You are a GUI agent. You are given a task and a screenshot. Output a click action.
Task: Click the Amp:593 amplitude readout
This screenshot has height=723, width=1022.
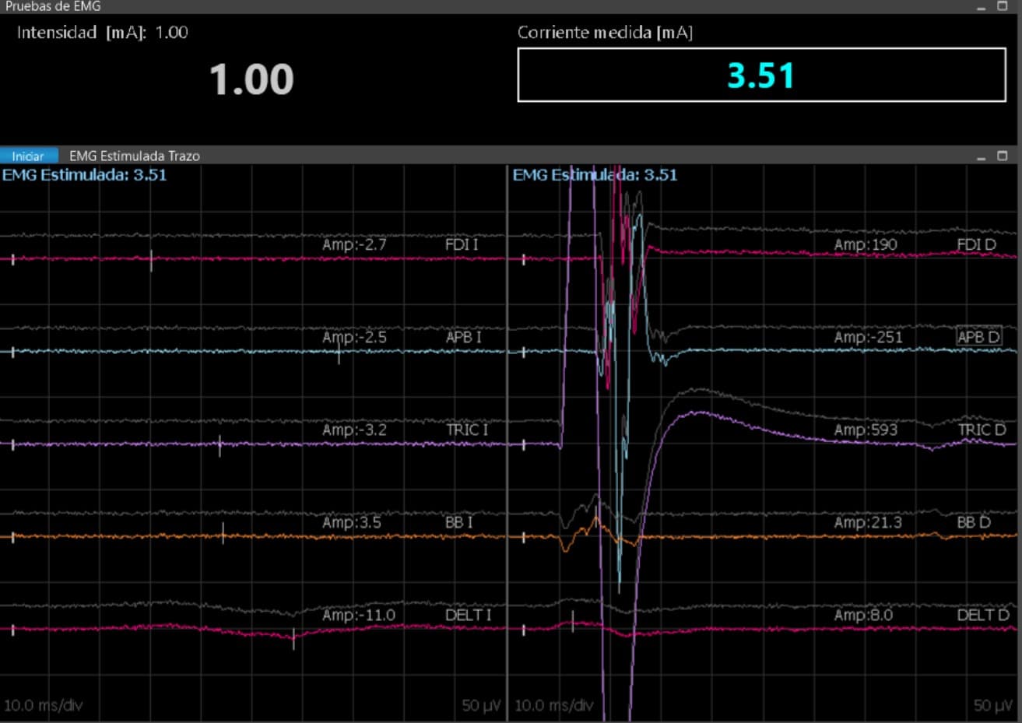[x=866, y=430]
